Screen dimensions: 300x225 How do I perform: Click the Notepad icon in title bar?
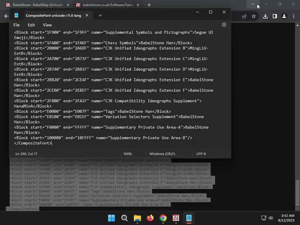16,15
